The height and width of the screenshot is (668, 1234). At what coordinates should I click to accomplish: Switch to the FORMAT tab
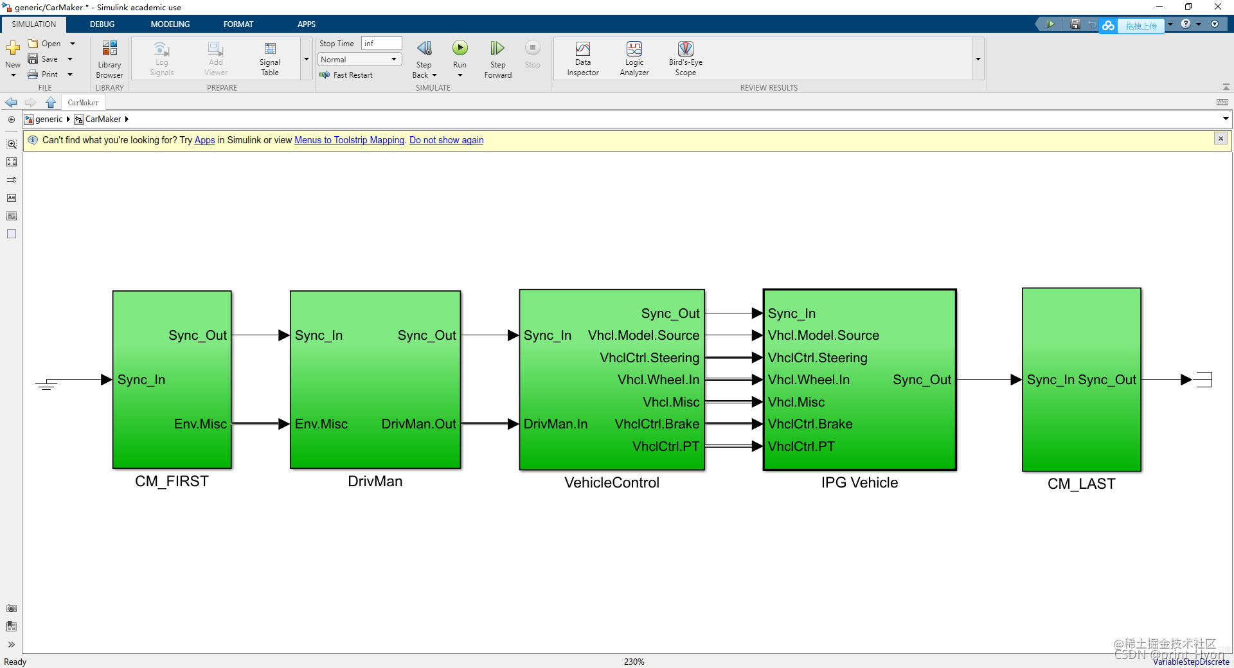tap(238, 24)
